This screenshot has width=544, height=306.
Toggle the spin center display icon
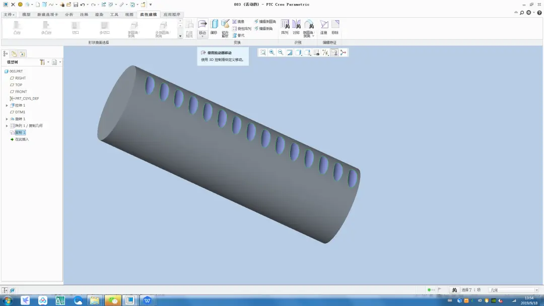[x=344, y=52]
